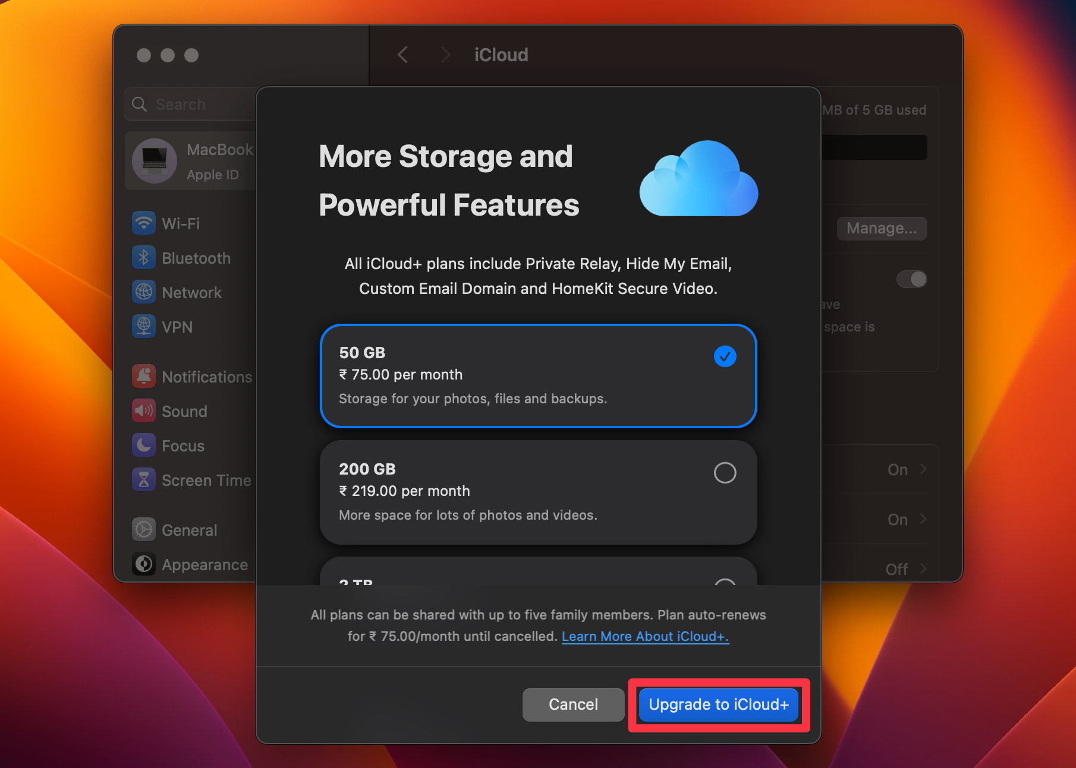Screen dimensions: 1076x768
Task: Select Notifications in the sidebar
Action: coord(206,377)
